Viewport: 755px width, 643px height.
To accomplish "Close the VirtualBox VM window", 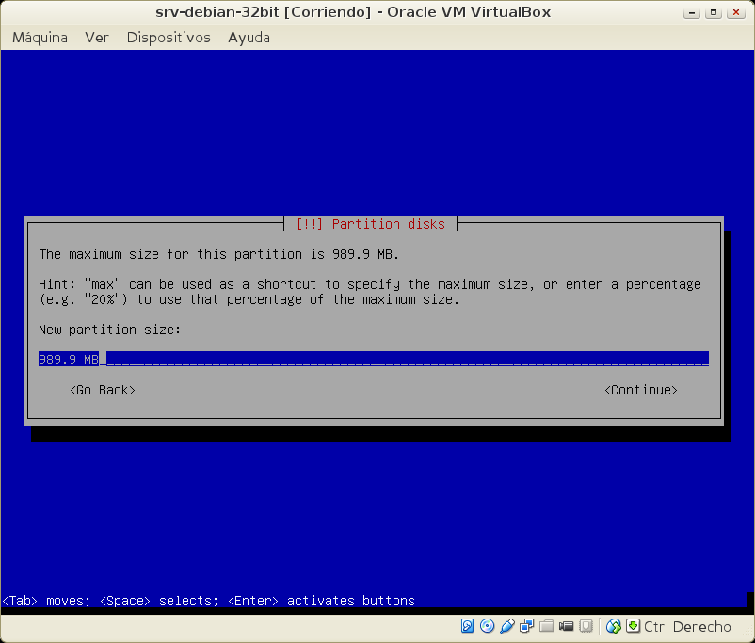I will 737,12.
